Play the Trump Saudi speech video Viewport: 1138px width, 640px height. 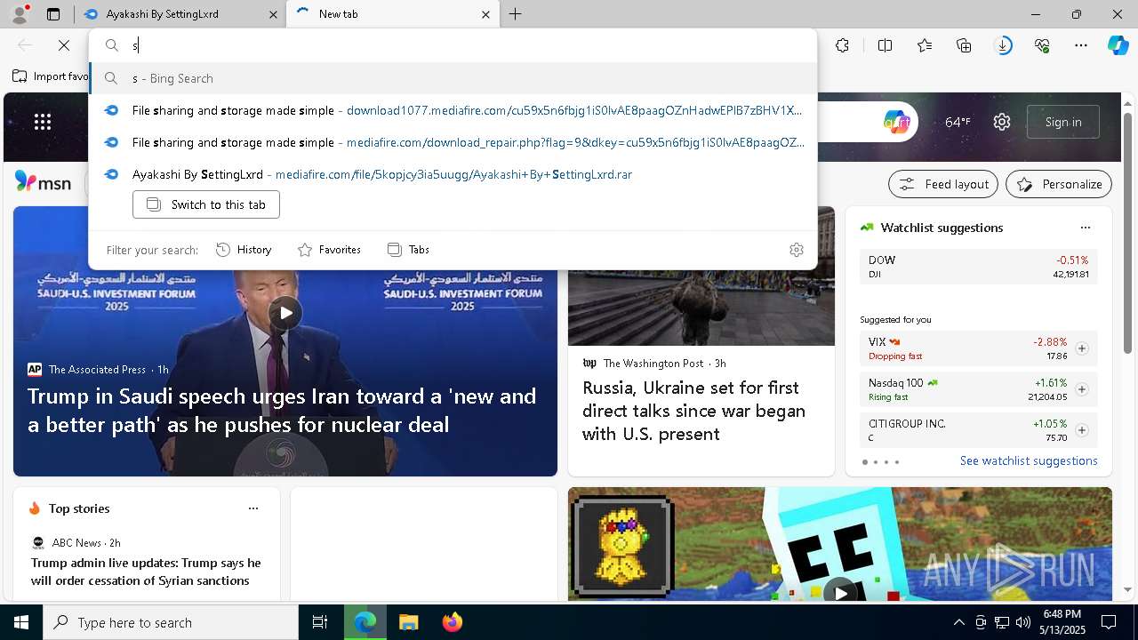(285, 313)
